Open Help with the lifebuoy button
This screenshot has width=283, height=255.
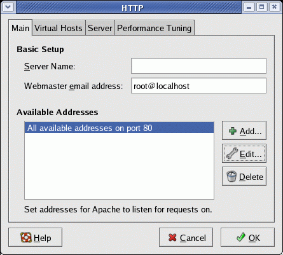[x=36, y=237]
